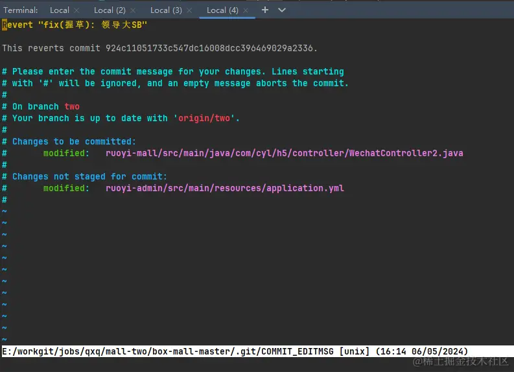Click the branch name 'two' after On branch

[72, 106]
